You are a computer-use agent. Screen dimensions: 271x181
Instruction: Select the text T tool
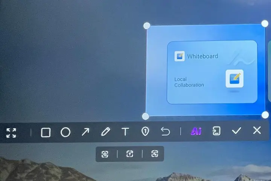click(125, 132)
